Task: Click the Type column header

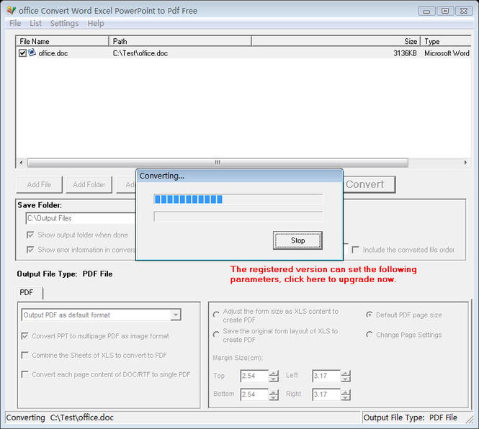Action: 446,41
